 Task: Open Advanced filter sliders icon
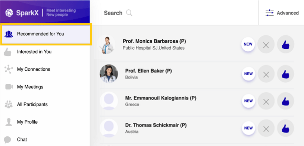269,13
